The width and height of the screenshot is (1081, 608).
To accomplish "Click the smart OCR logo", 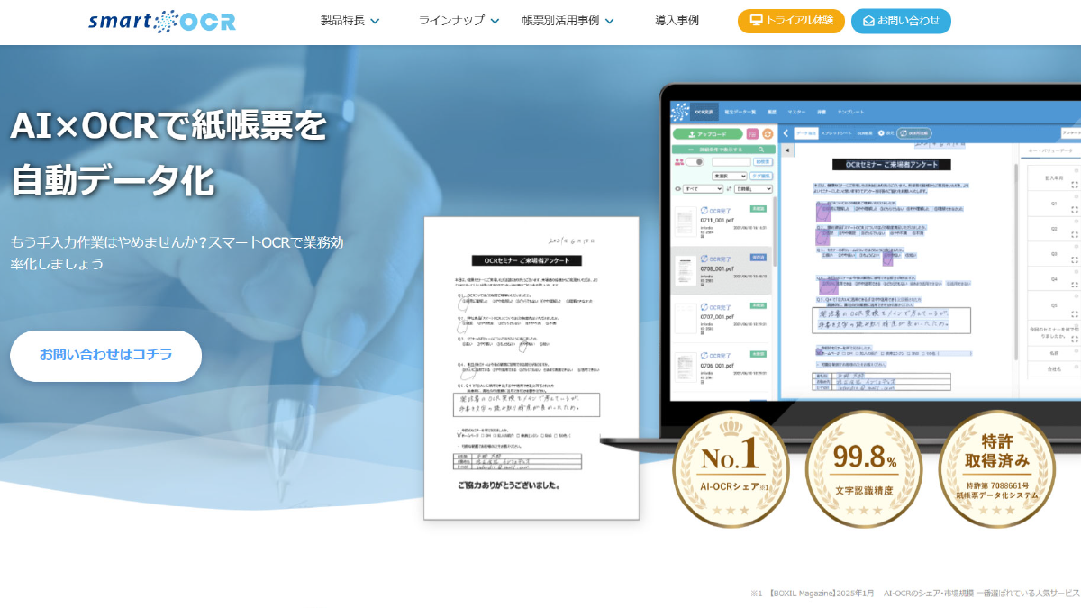I will [162, 21].
